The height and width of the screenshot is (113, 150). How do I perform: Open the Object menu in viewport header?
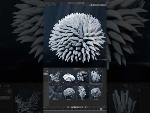coord(54,3)
